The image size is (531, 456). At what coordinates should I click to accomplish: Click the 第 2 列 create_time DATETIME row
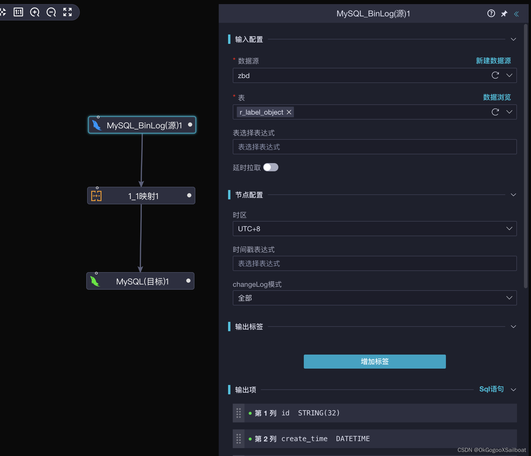[x=375, y=439]
